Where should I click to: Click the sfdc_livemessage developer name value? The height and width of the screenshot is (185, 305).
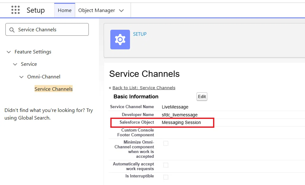[x=179, y=115]
